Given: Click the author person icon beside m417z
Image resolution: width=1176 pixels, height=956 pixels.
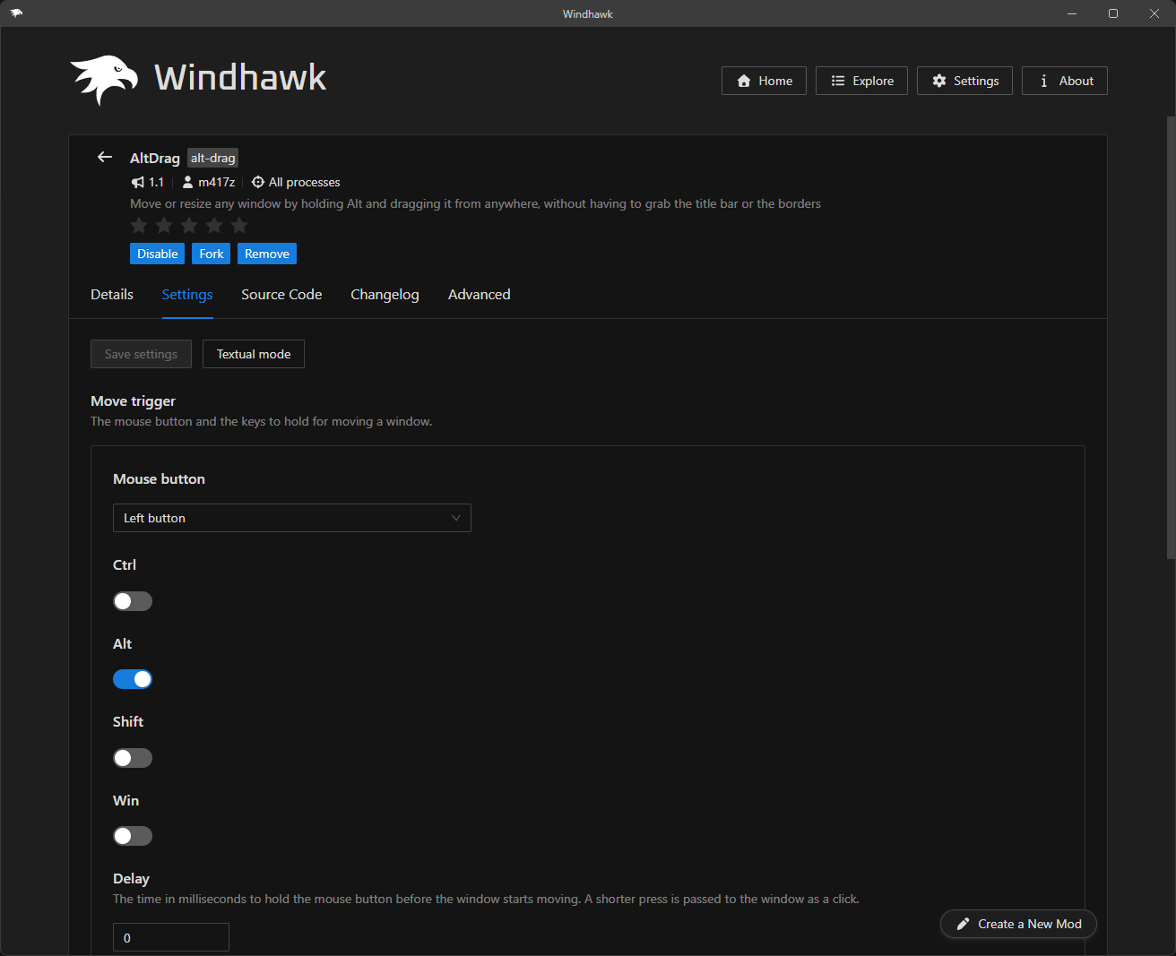Looking at the screenshot, I should point(187,182).
